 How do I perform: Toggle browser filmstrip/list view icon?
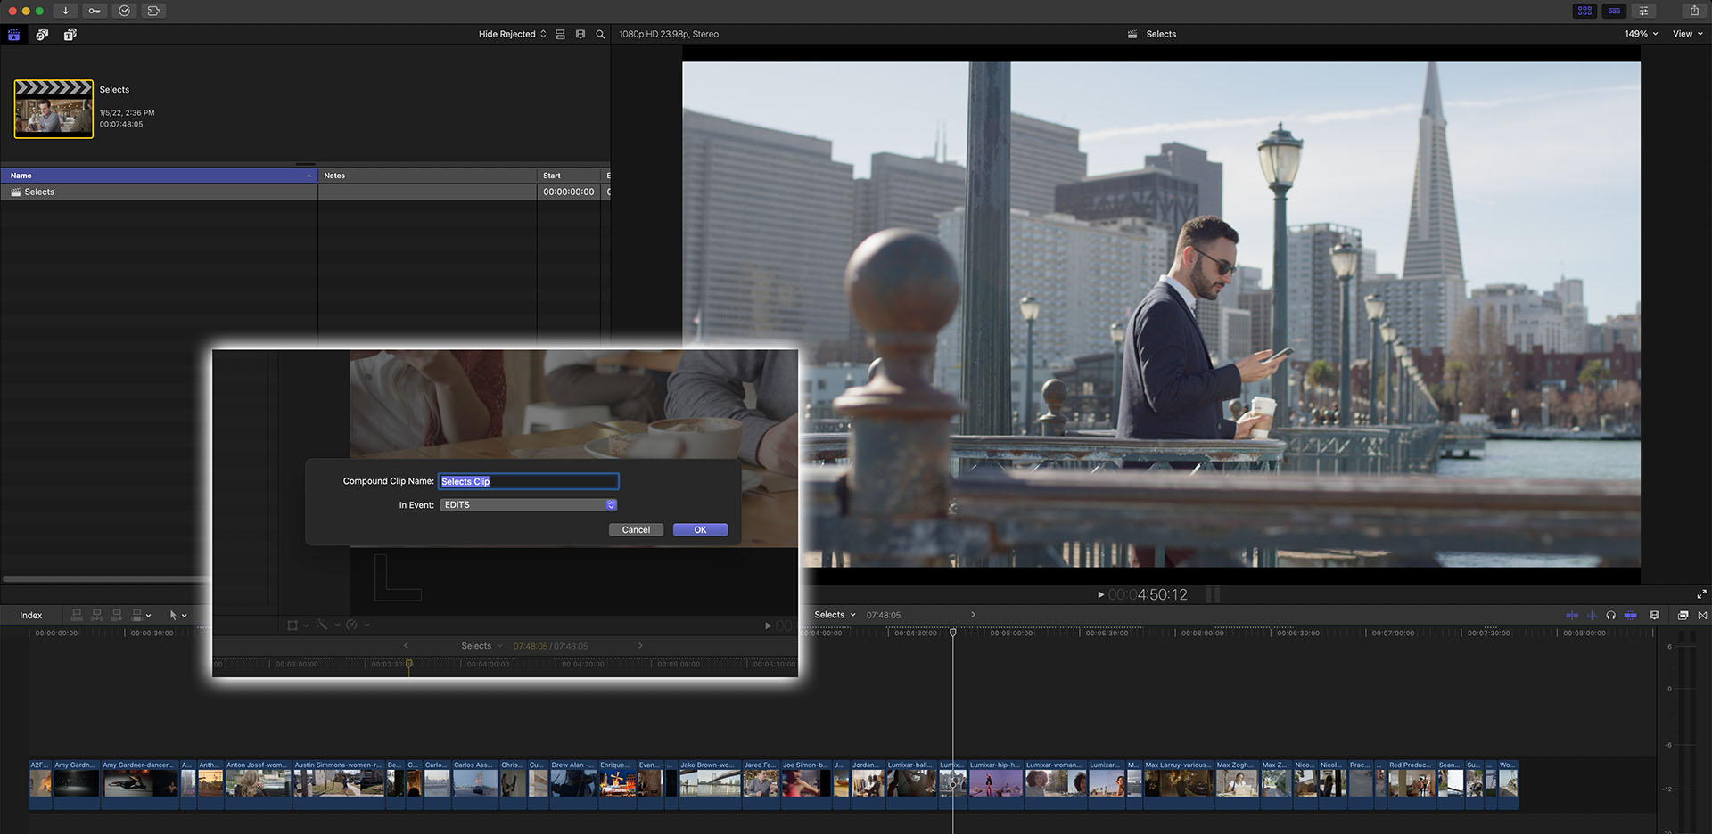click(560, 34)
